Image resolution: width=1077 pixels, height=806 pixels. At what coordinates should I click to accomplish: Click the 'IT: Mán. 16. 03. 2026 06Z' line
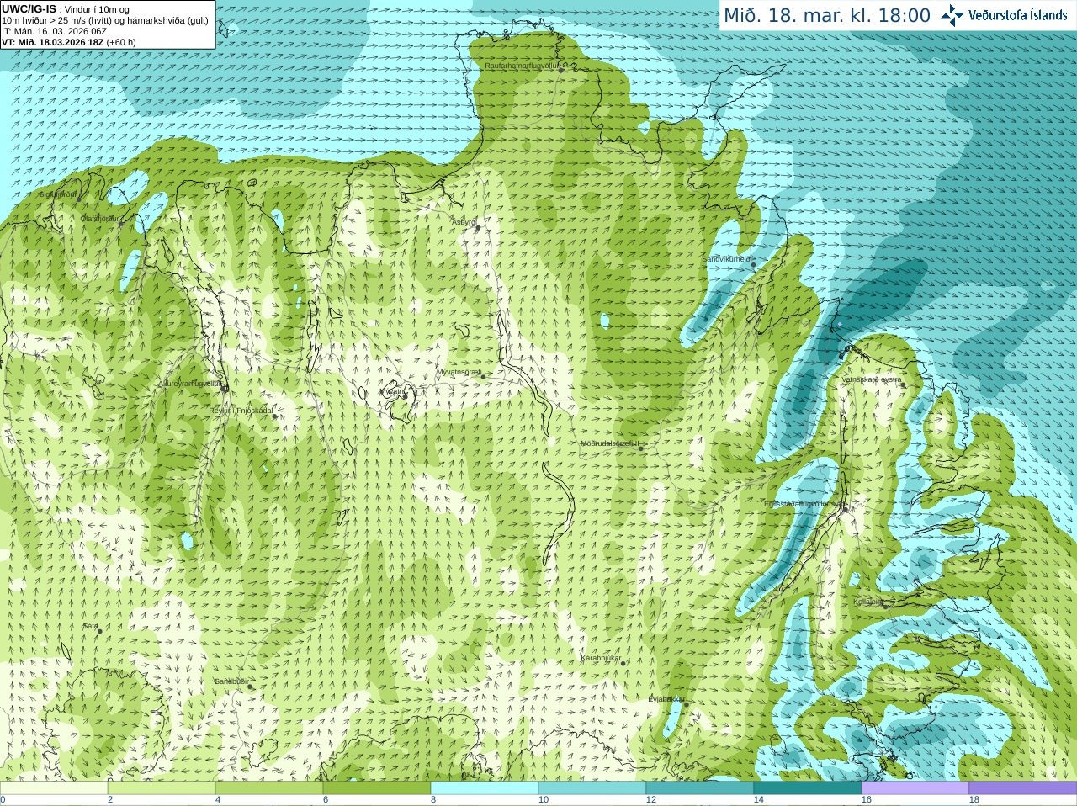click(55, 31)
